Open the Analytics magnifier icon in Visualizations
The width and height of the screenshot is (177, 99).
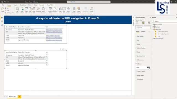pos(149,23)
